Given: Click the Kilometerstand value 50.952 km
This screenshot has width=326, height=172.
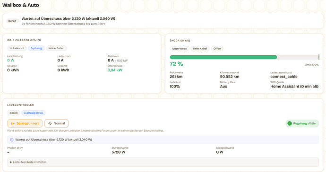Looking at the screenshot, I should pos(230,77).
